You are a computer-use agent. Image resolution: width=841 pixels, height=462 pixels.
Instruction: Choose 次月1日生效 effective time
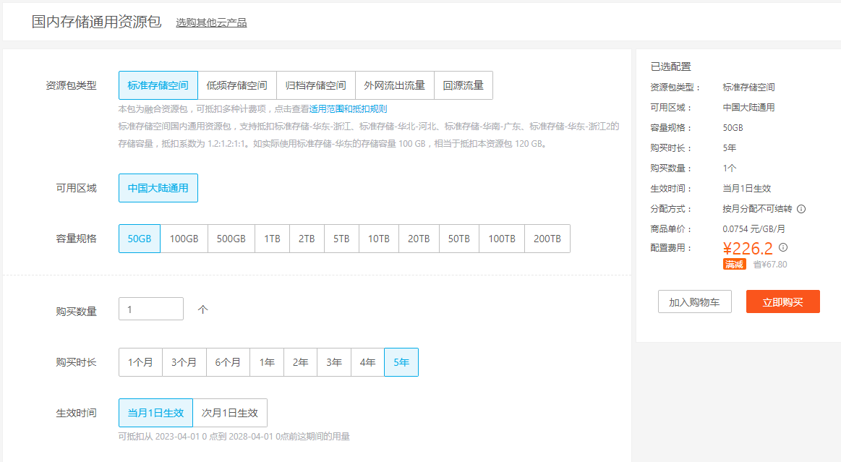[230, 413]
